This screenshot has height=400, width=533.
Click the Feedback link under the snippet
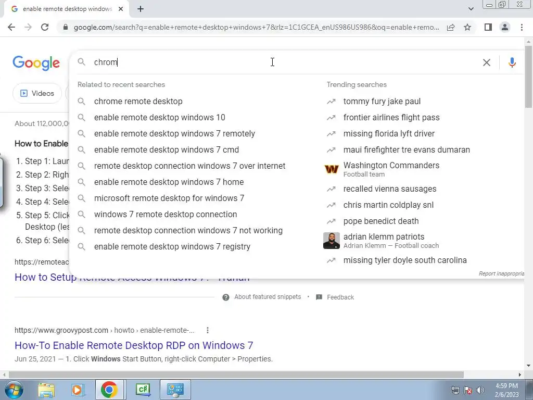[x=340, y=297]
